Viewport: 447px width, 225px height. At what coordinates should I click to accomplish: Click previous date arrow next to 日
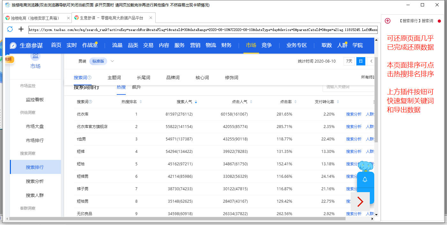pyautogui.click(x=371, y=61)
